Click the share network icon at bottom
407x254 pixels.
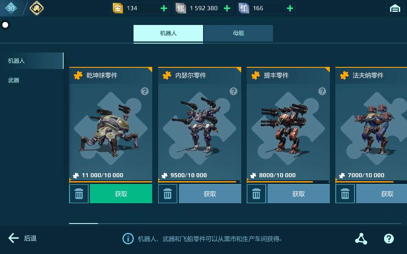[361, 239]
